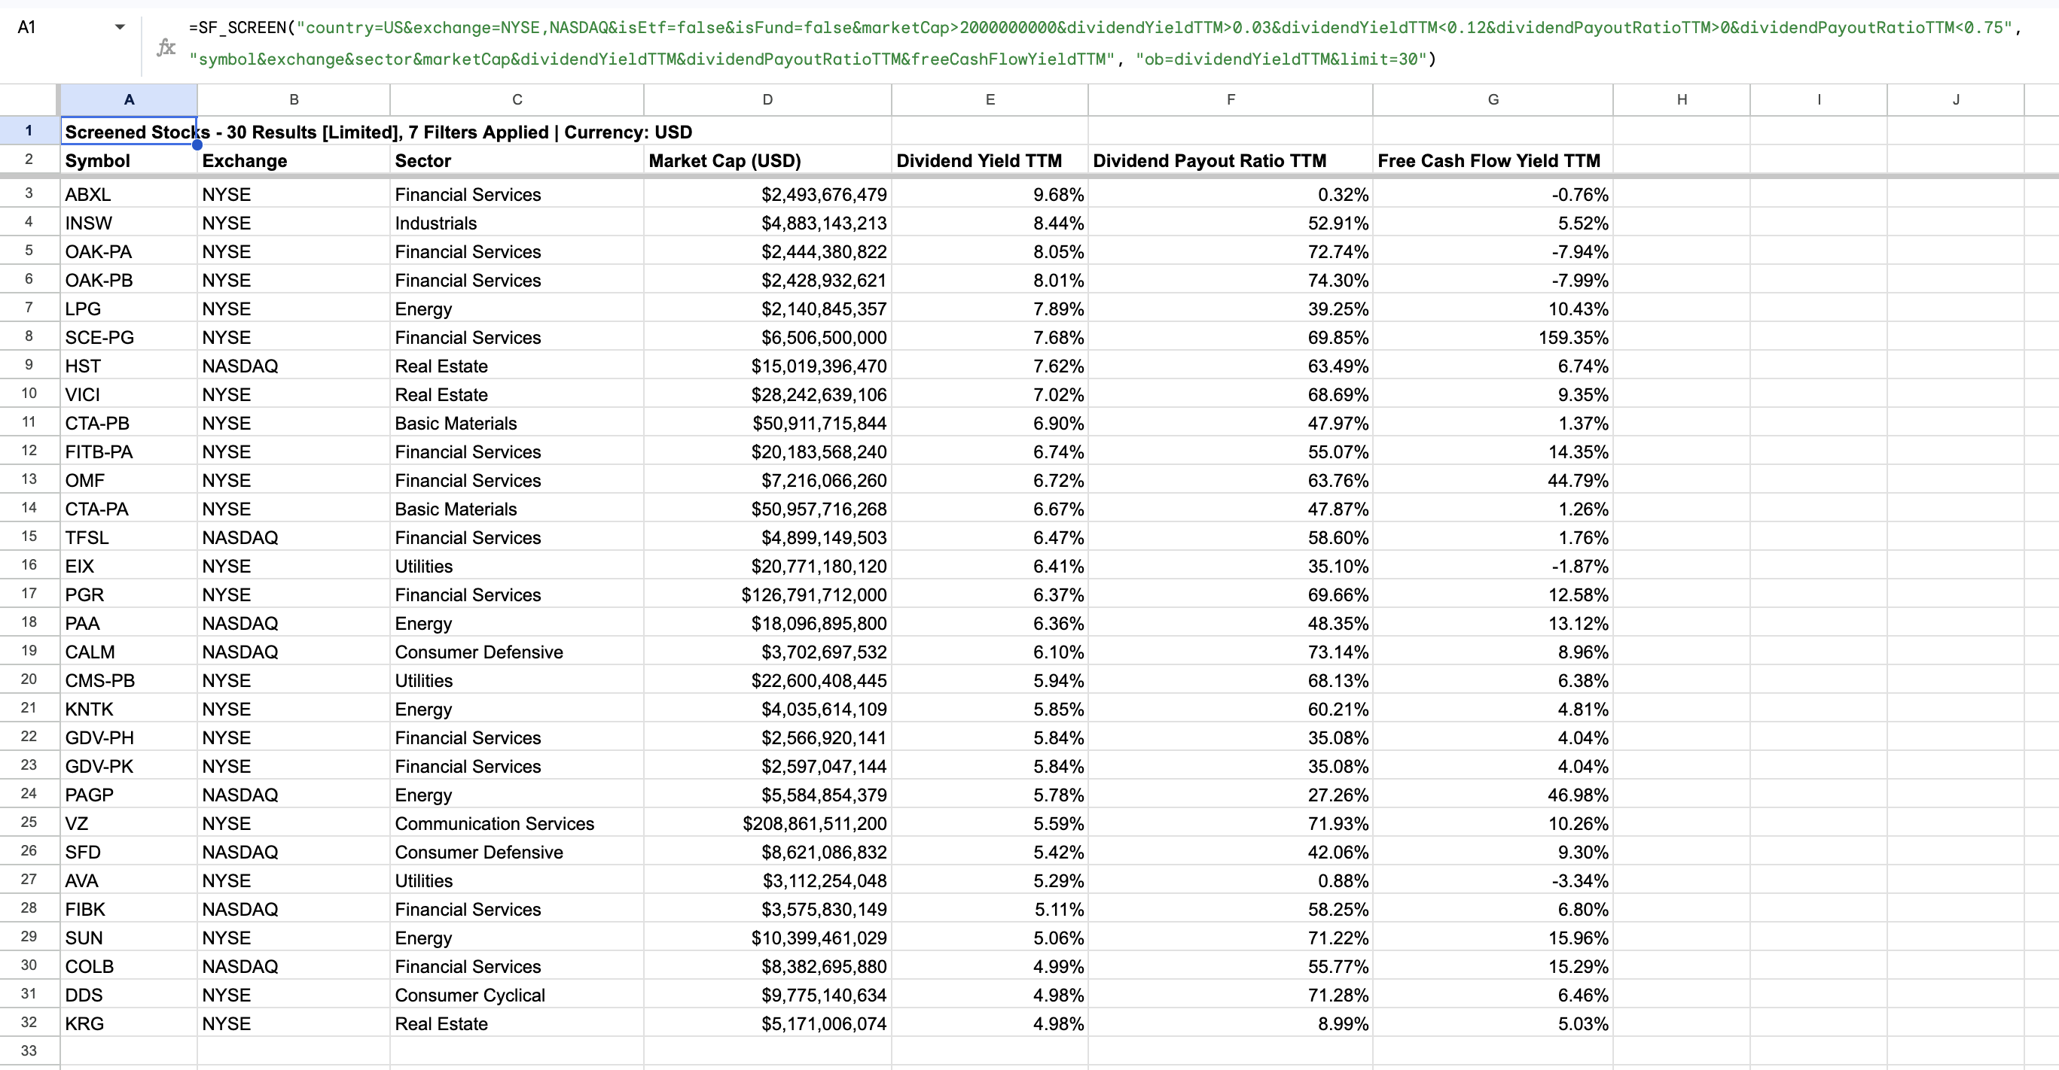
Task: Click the -0.76% free cash flow cell
Action: [x=1493, y=195]
